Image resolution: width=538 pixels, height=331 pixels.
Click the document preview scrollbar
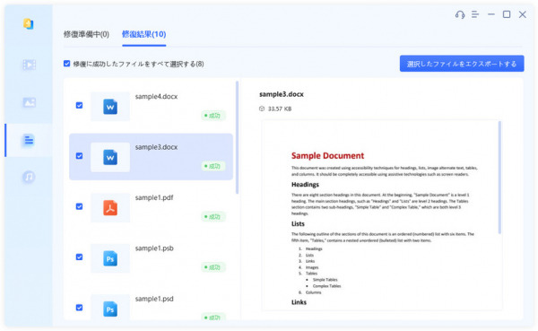(x=499, y=178)
